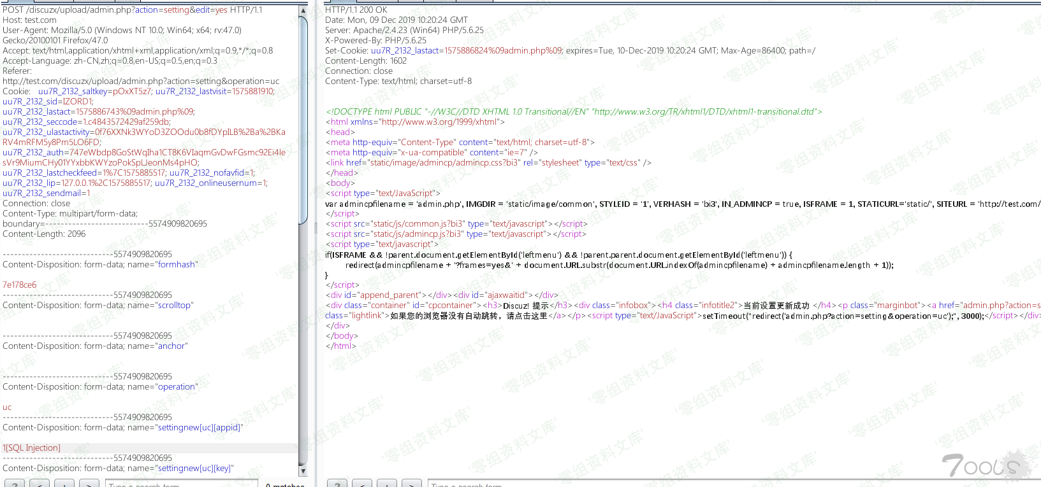Click the Accept-Language header line
The width and height of the screenshot is (1041, 487).
[110, 60]
